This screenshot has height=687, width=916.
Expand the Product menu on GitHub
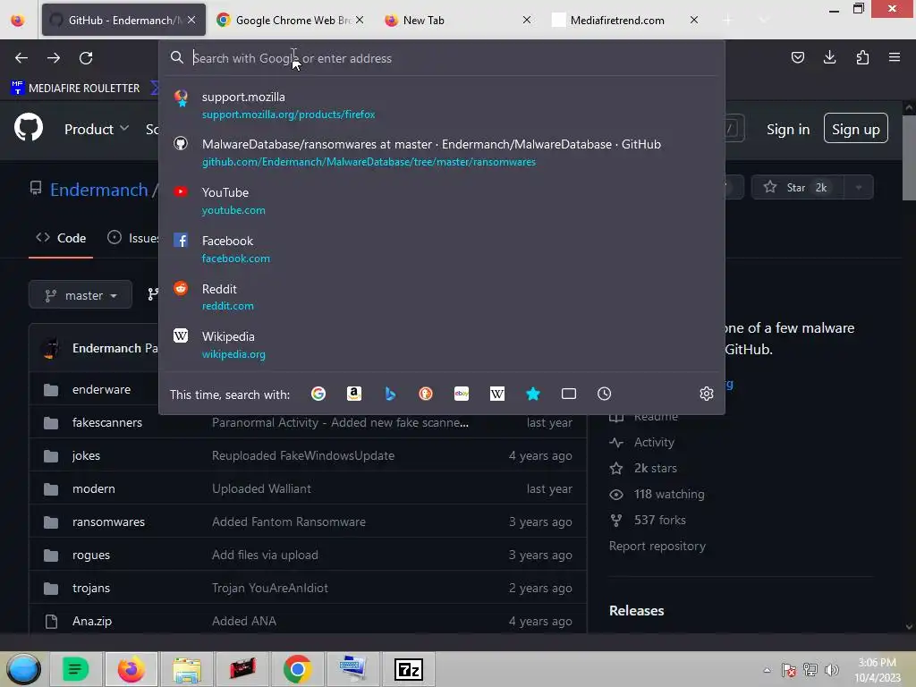(x=97, y=129)
